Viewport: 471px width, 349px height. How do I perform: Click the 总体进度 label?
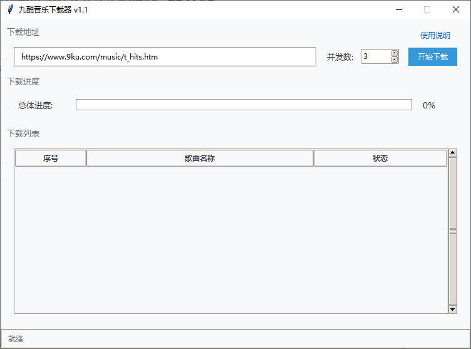(x=36, y=105)
